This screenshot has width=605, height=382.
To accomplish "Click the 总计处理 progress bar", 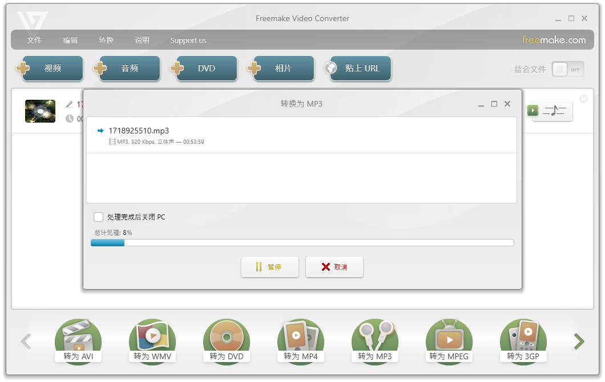I will click(302, 243).
